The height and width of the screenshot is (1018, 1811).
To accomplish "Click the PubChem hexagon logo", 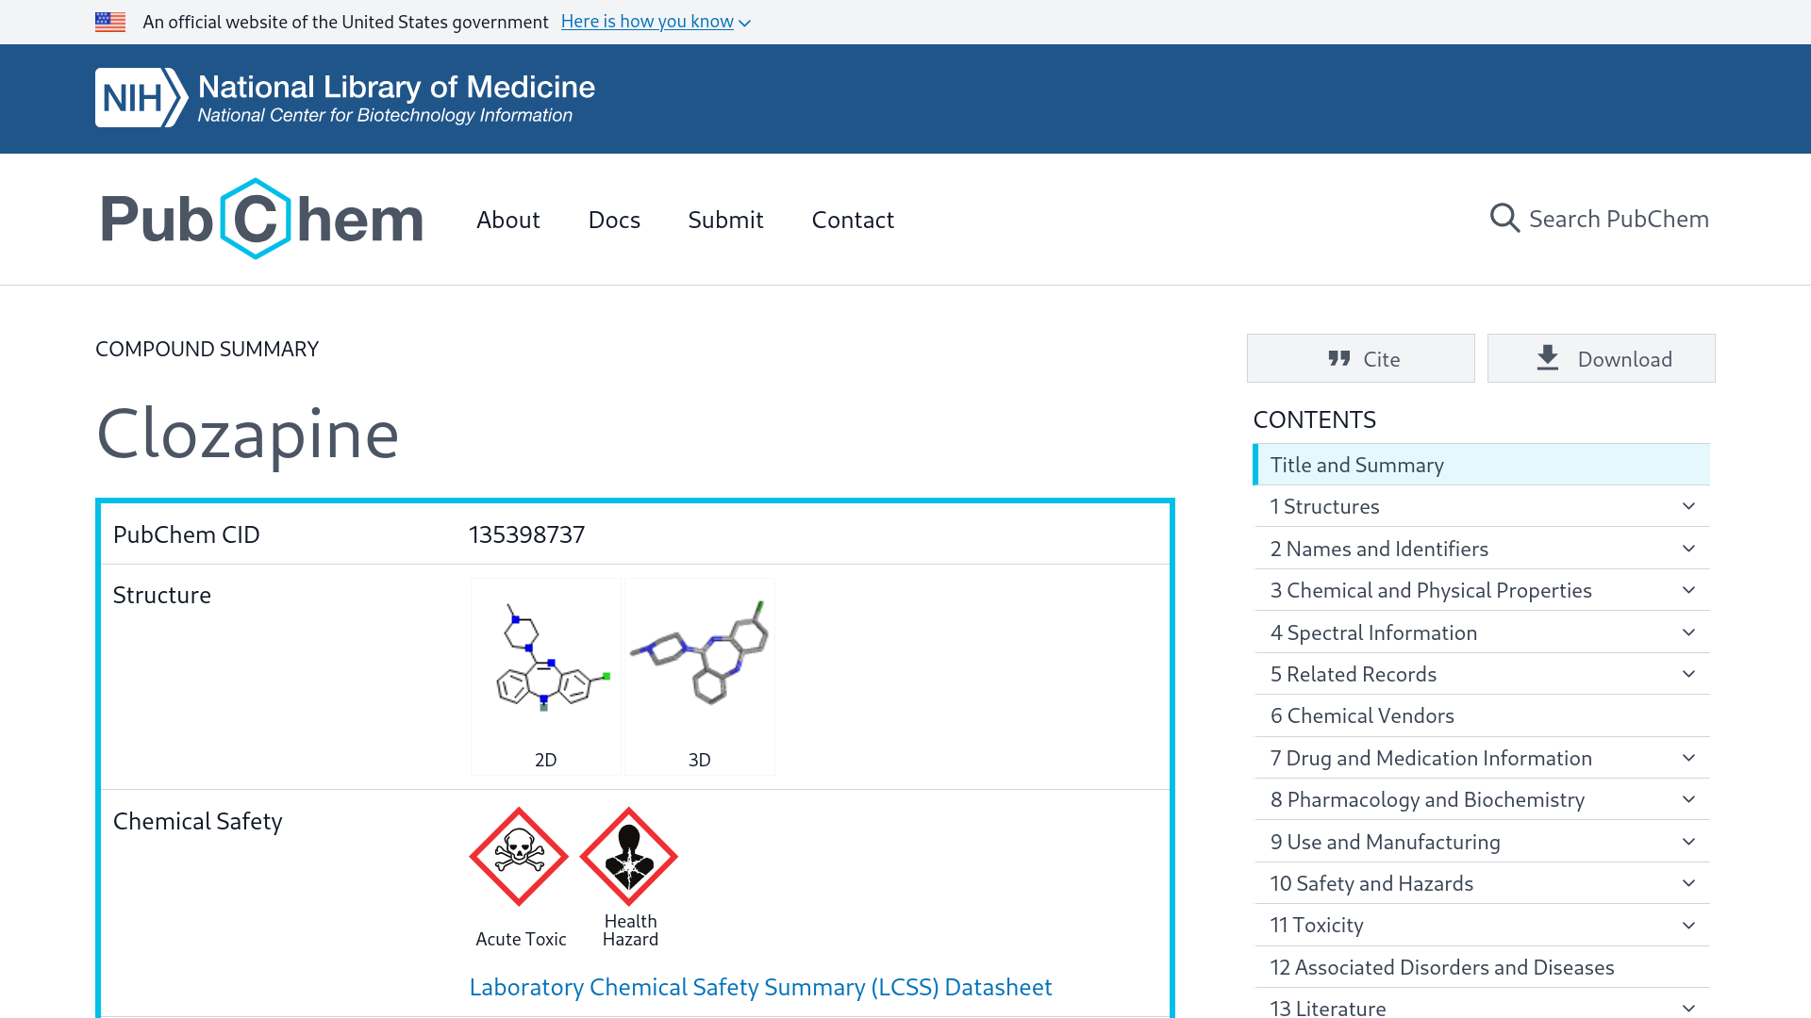I will (x=256, y=219).
